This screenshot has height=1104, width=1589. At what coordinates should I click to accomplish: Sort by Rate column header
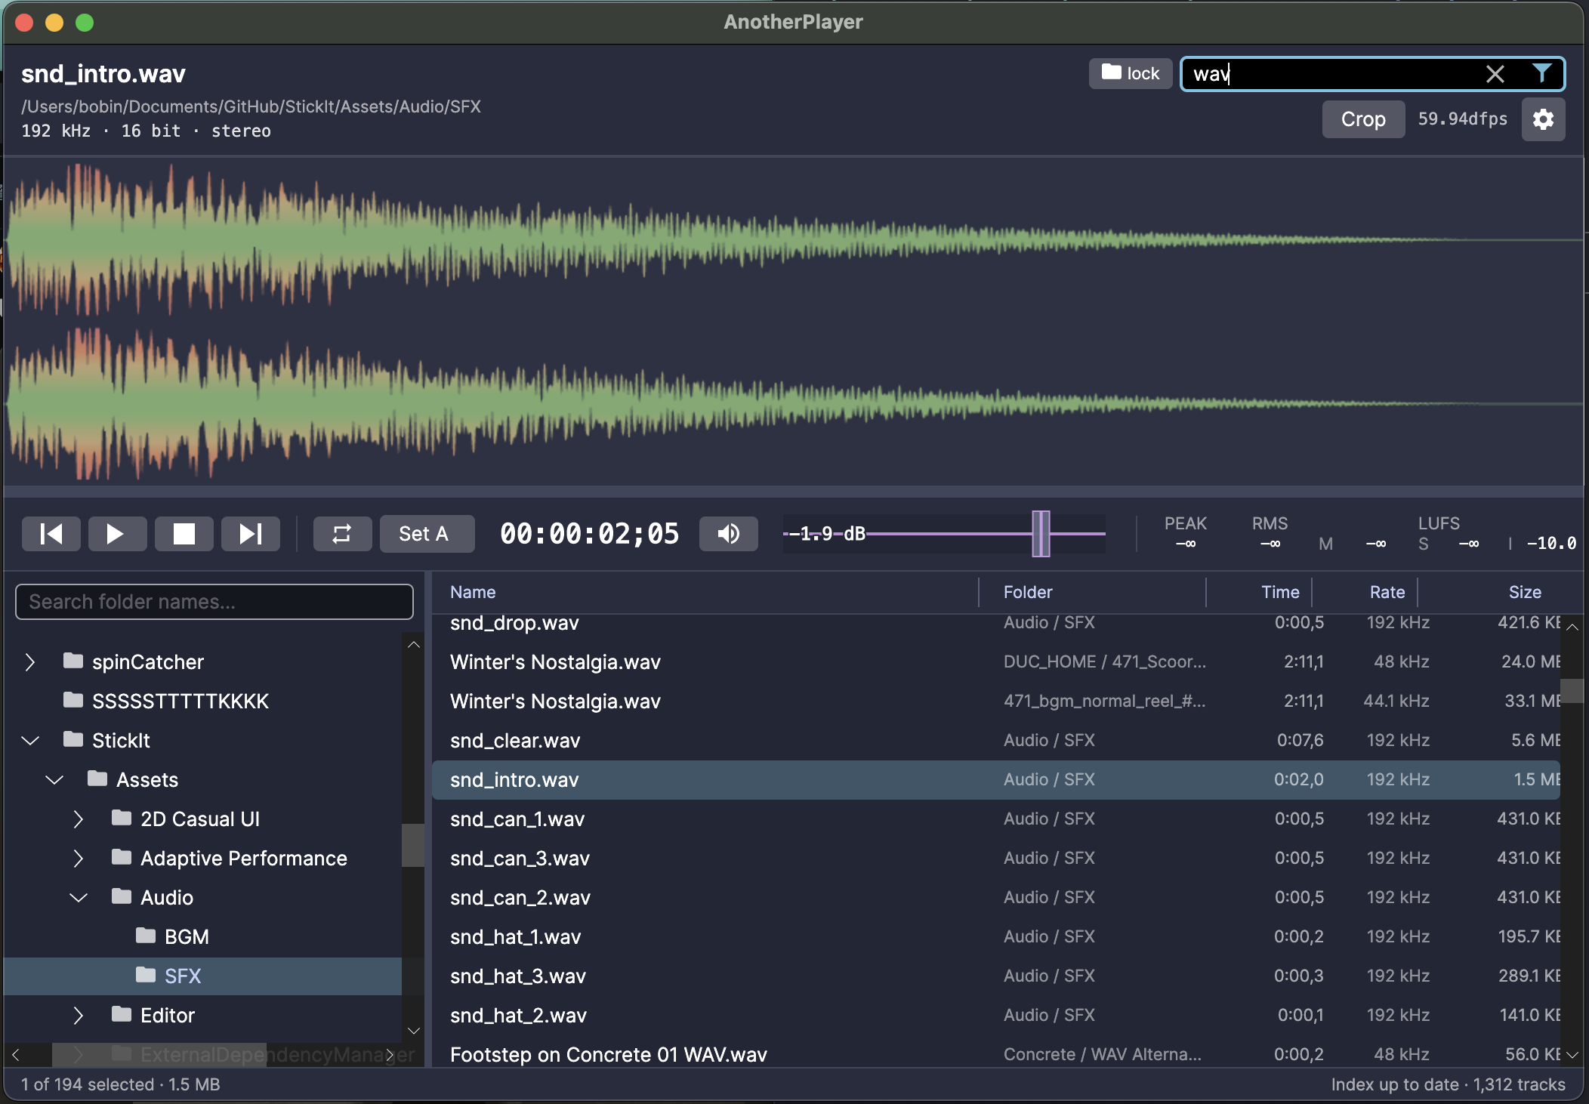pos(1387,592)
